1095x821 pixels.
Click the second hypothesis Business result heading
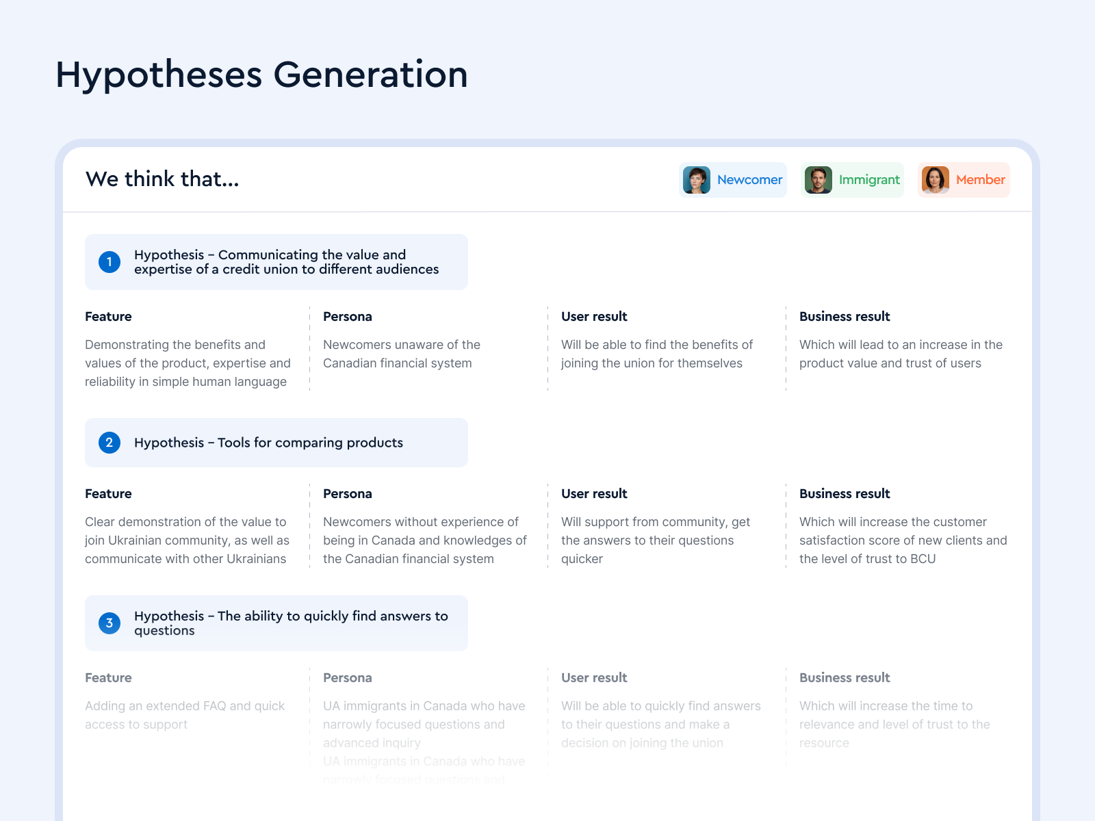[x=845, y=494]
